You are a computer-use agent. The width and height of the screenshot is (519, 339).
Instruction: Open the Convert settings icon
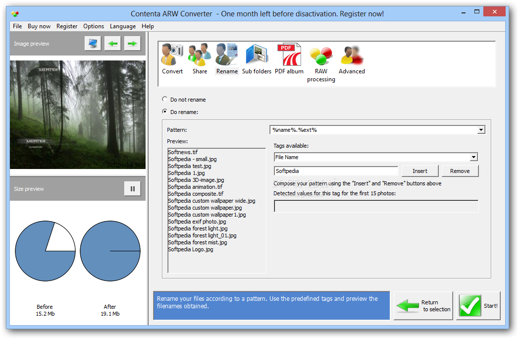pyautogui.click(x=172, y=59)
